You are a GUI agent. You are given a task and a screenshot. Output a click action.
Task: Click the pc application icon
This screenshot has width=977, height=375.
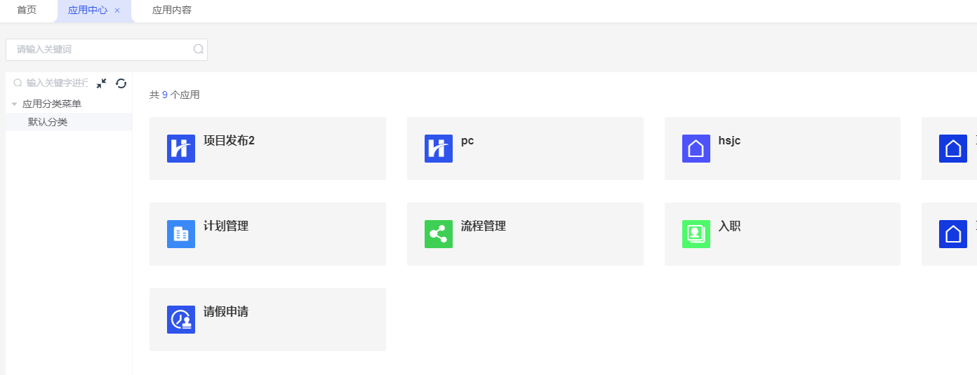(x=439, y=149)
